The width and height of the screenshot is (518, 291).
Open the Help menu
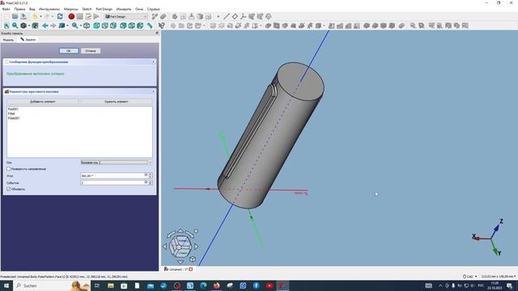click(x=153, y=9)
